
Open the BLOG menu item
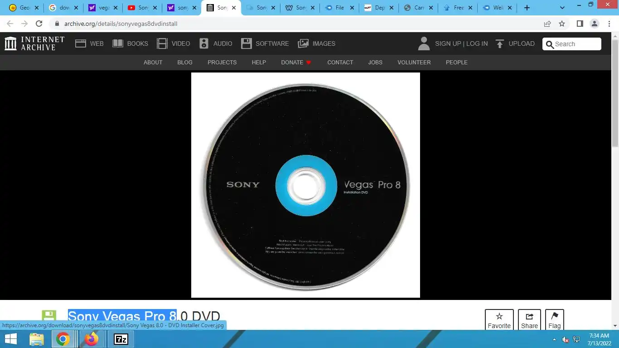point(185,63)
